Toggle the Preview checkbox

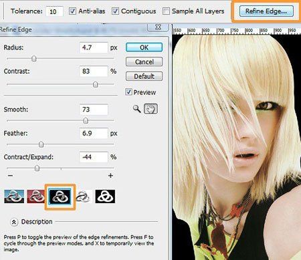[x=128, y=92]
